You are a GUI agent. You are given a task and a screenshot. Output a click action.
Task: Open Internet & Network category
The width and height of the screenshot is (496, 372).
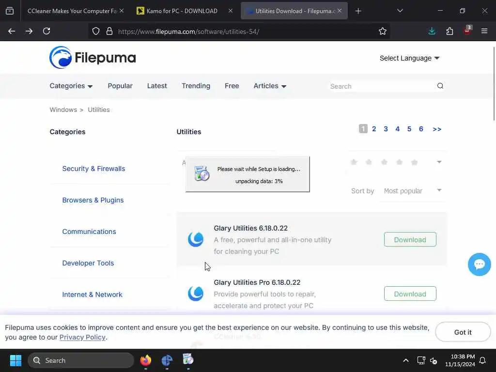[x=92, y=294]
